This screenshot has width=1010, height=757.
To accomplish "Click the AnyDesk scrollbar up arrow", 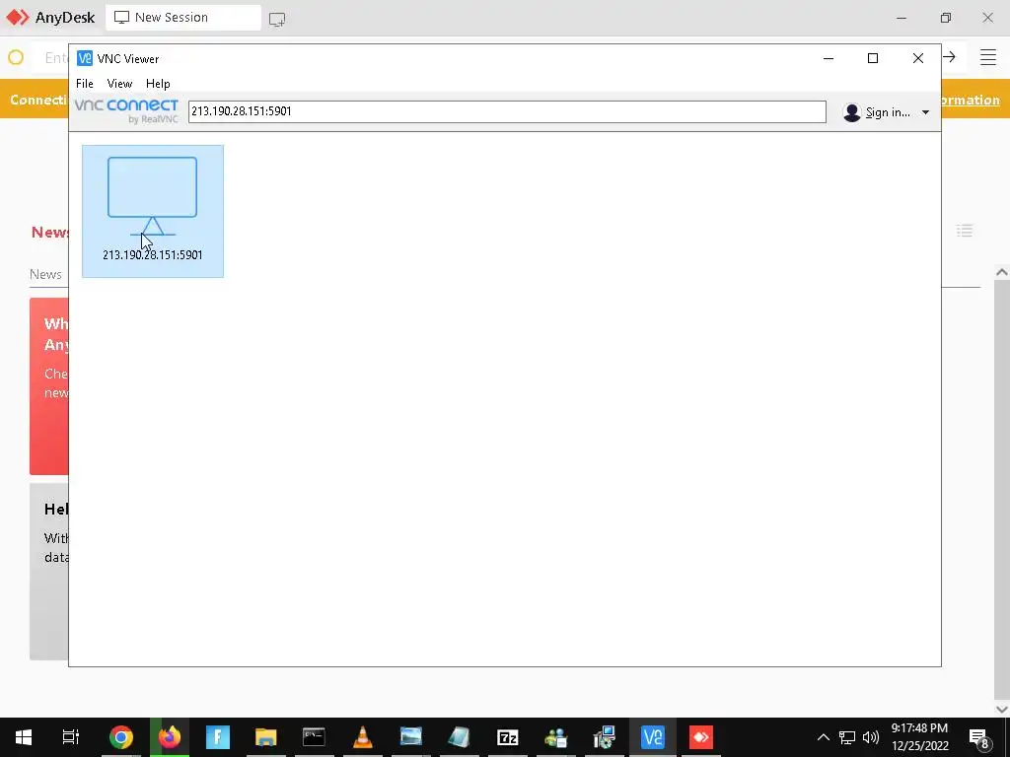I will point(1002,272).
